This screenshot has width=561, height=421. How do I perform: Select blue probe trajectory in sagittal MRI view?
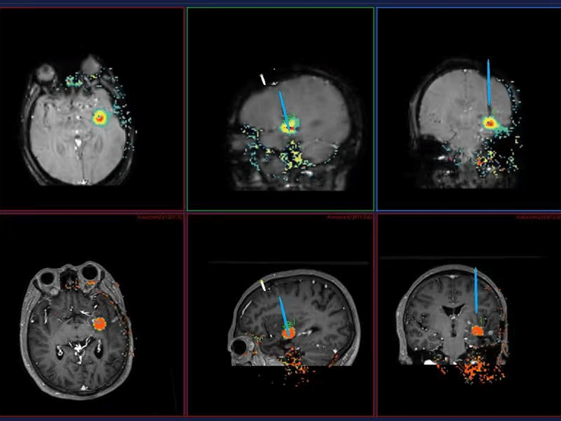coord(283,312)
